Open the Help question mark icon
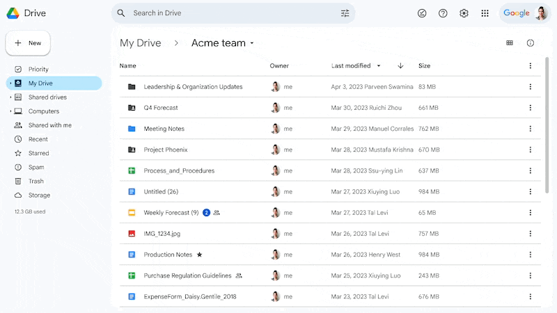Viewport: 557px width, 313px height. coord(443,13)
